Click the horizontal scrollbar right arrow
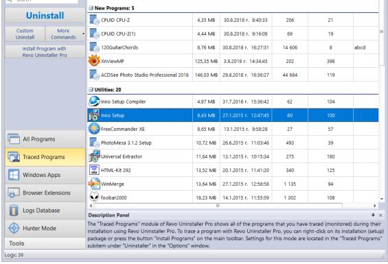The height and width of the screenshot is (264, 388). (x=375, y=206)
